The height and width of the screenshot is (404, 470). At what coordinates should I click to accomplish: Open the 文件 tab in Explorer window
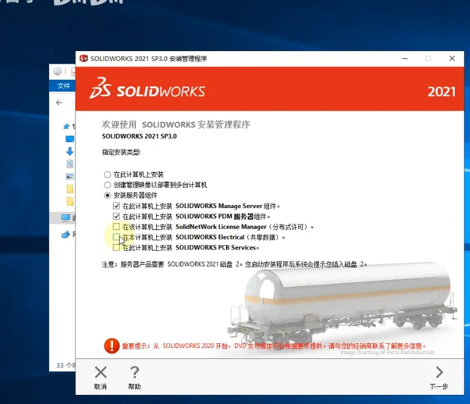[x=63, y=86]
